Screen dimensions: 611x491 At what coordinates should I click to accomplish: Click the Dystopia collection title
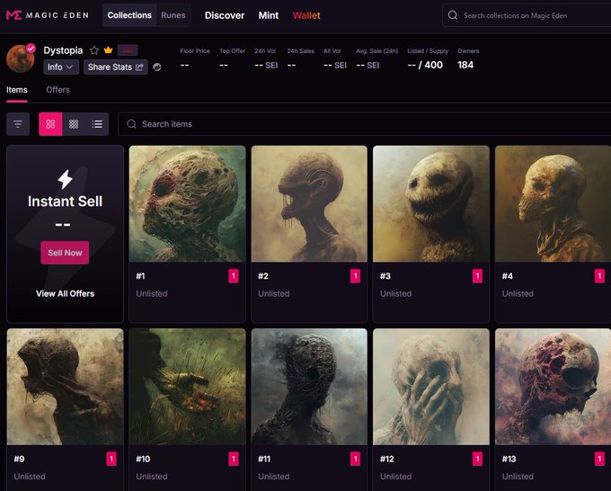tap(63, 50)
